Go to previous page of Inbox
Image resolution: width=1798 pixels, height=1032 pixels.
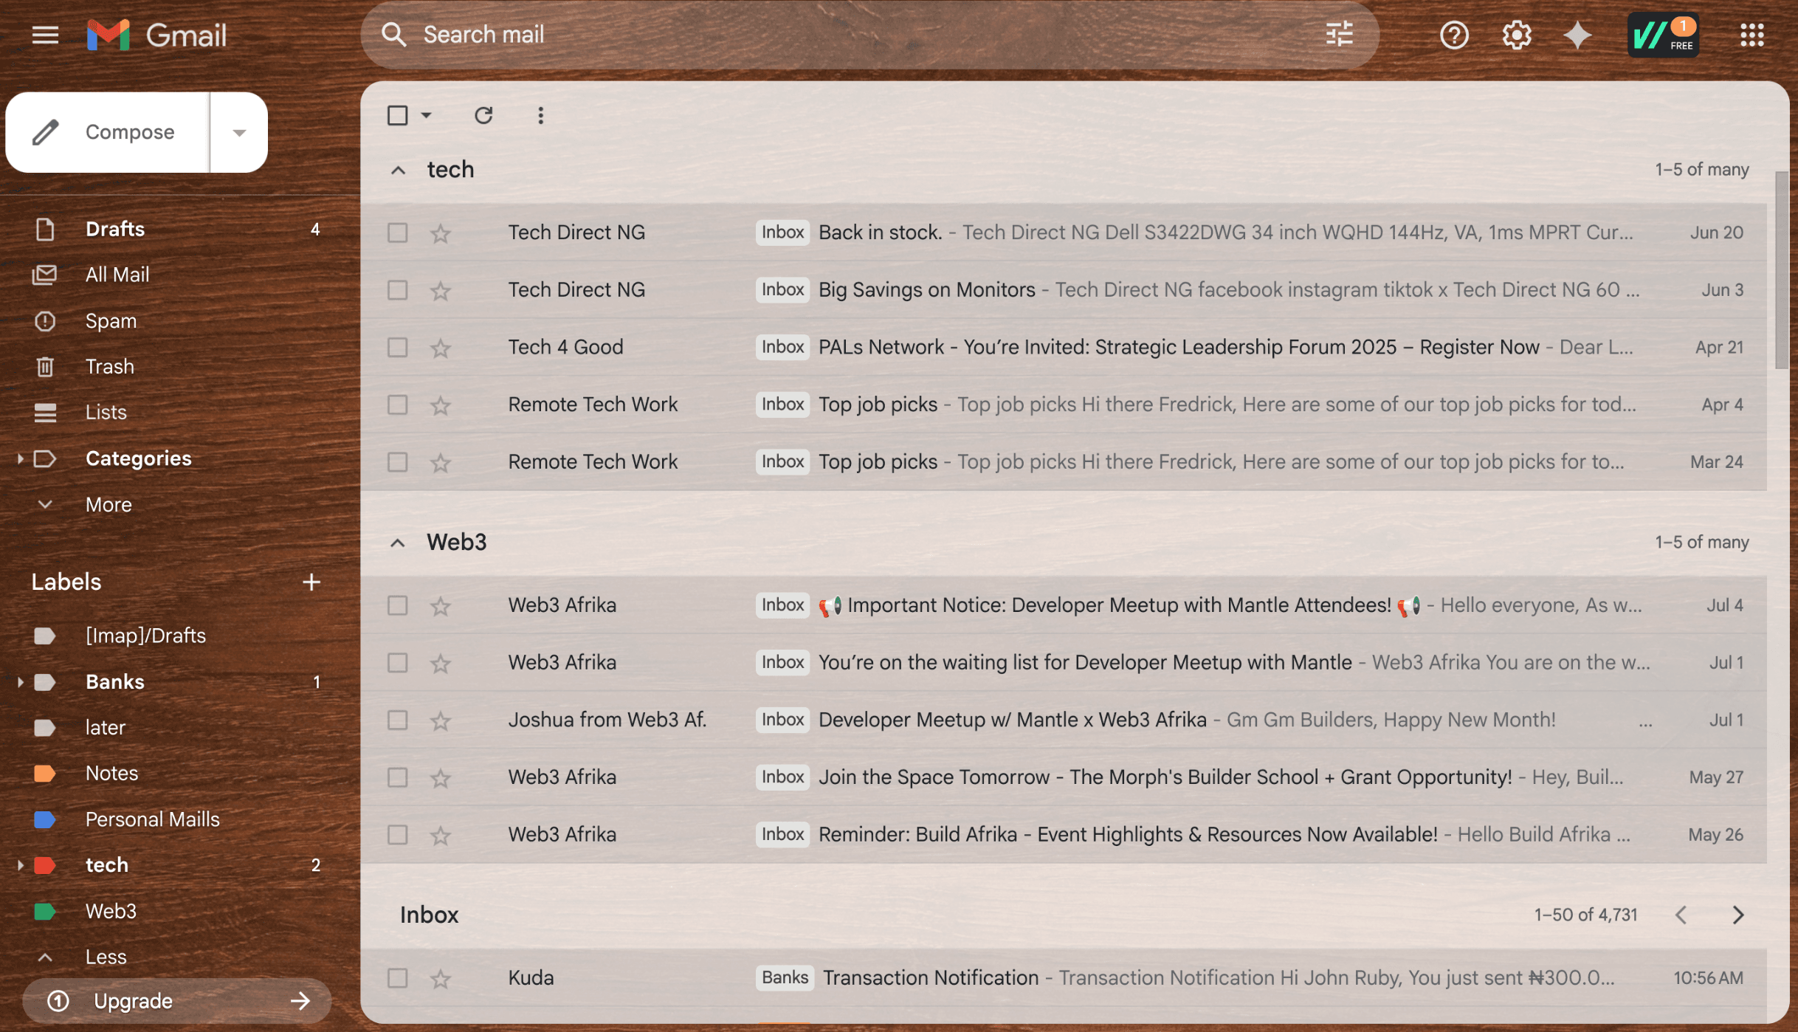point(1681,915)
